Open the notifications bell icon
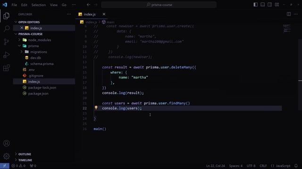The height and width of the screenshot is (169, 302). [x=296, y=166]
